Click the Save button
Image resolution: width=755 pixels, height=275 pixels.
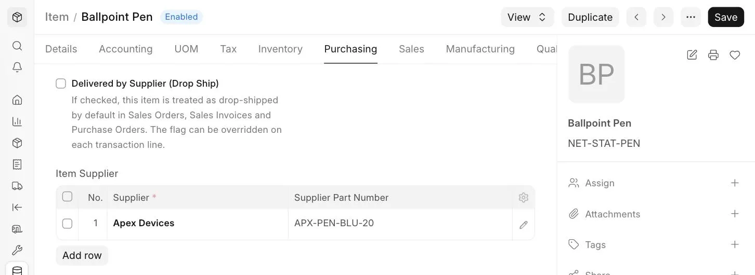(x=726, y=17)
